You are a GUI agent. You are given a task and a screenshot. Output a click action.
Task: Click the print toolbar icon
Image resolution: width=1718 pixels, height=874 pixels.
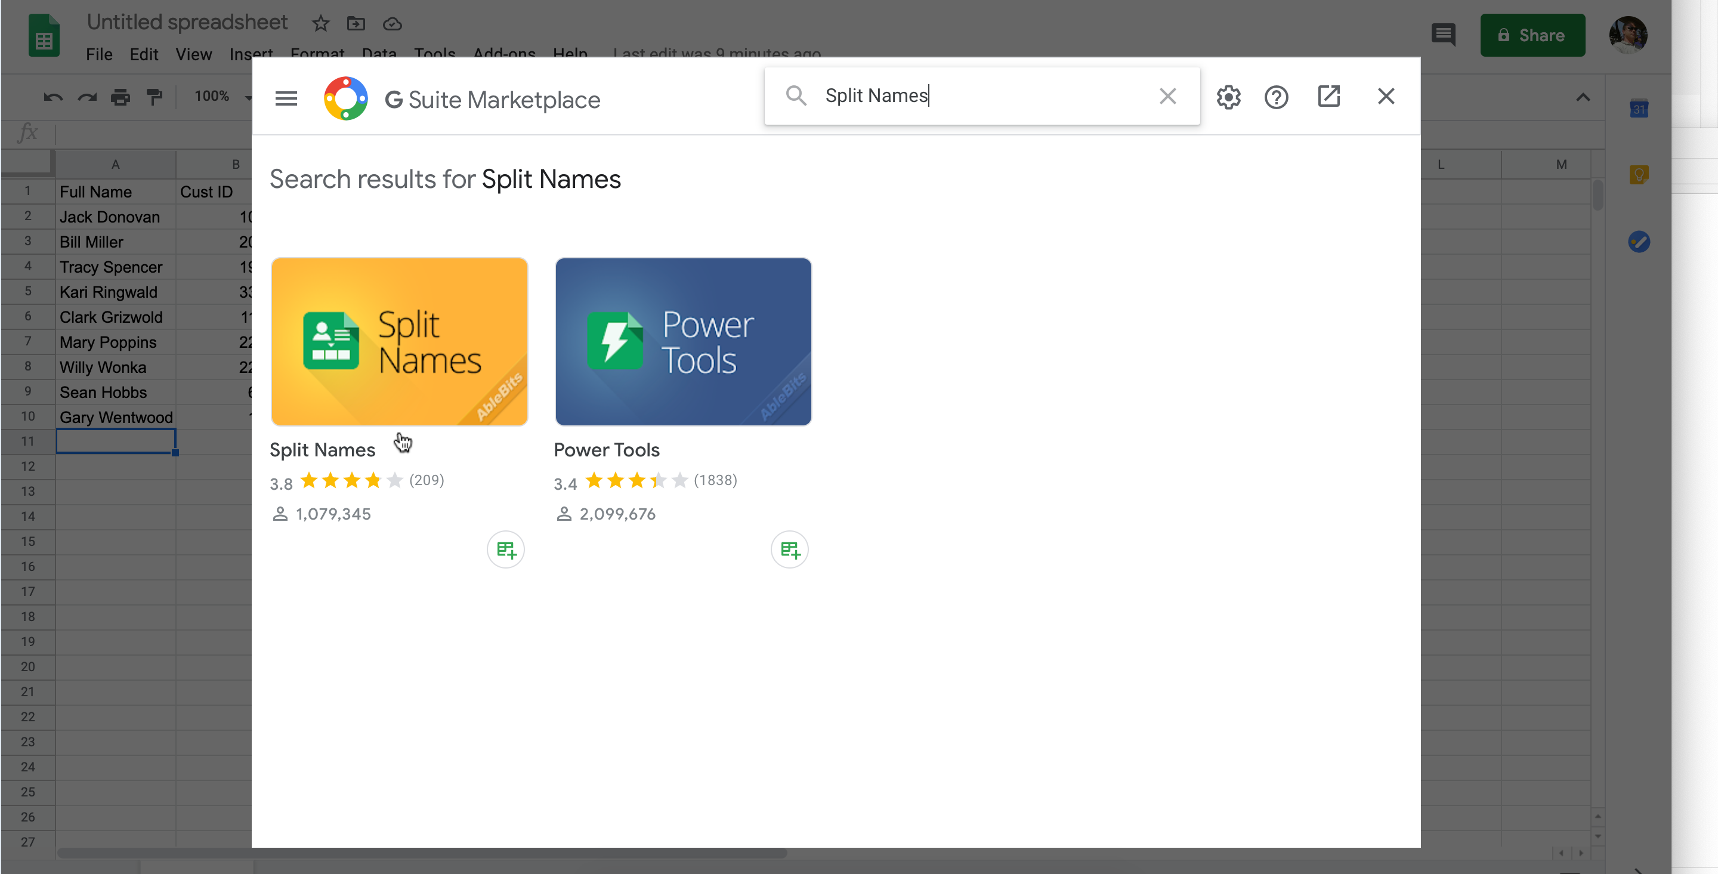point(120,97)
